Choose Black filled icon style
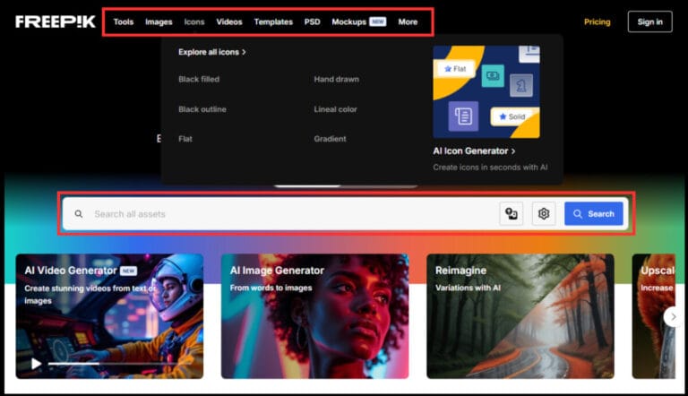This screenshot has height=396, width=688. click(199, 80)
